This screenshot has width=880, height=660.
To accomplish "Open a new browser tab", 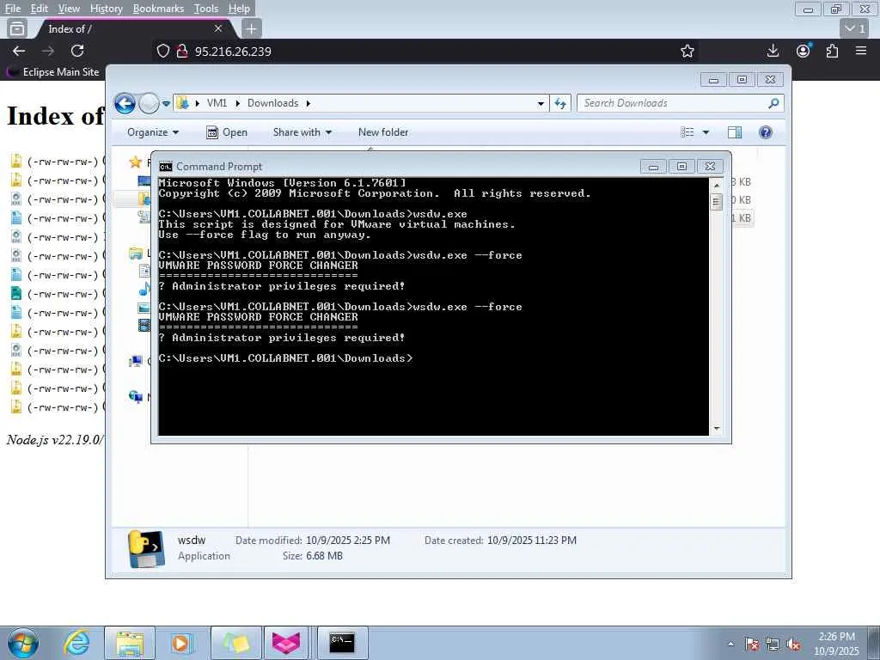I will tap(252, 28).
